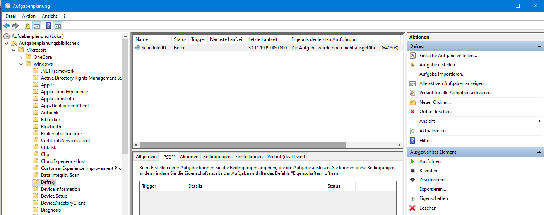Image resolution: width=544 pixels, height=215 pixels.
Task: Click Exportieren... action
Action: (x=433, y=189)
